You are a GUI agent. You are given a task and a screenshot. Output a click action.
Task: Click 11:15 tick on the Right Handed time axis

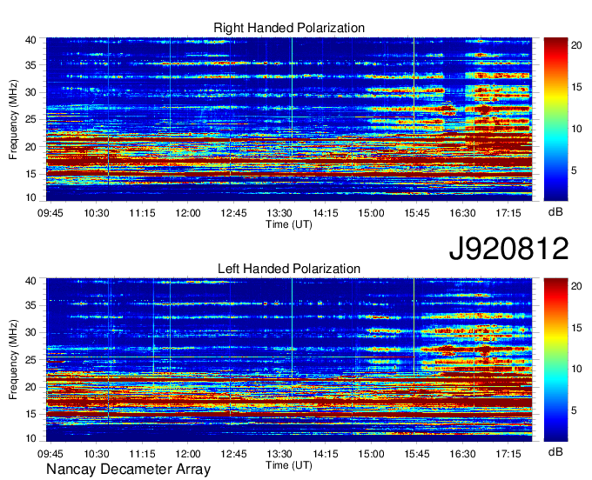coord(142,213)
